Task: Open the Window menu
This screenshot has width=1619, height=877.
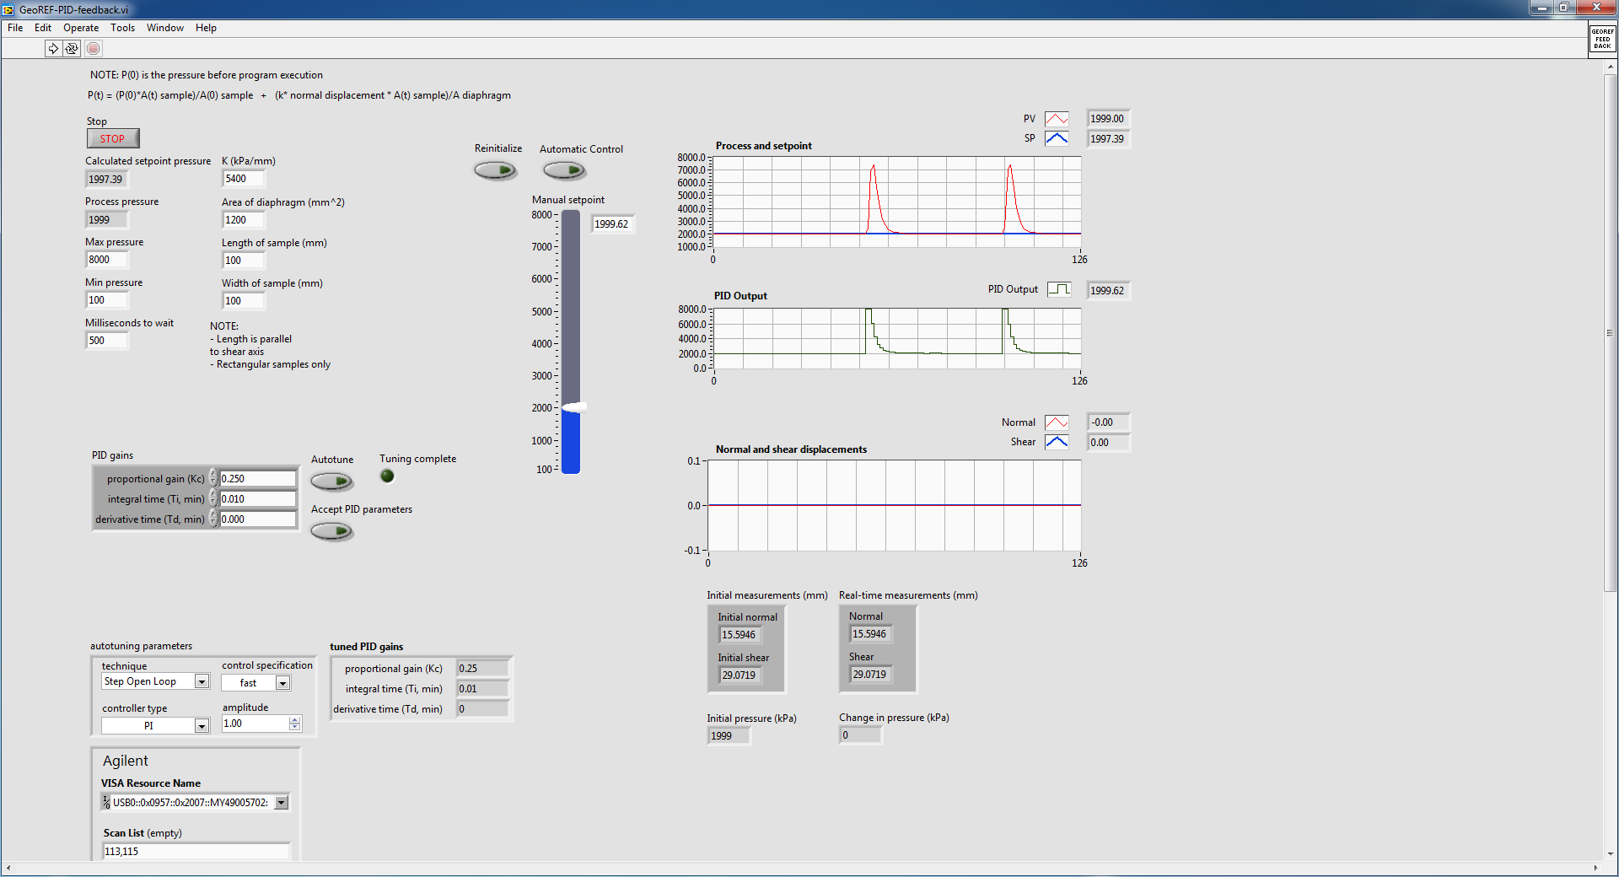Action: [x=165, y=28]
